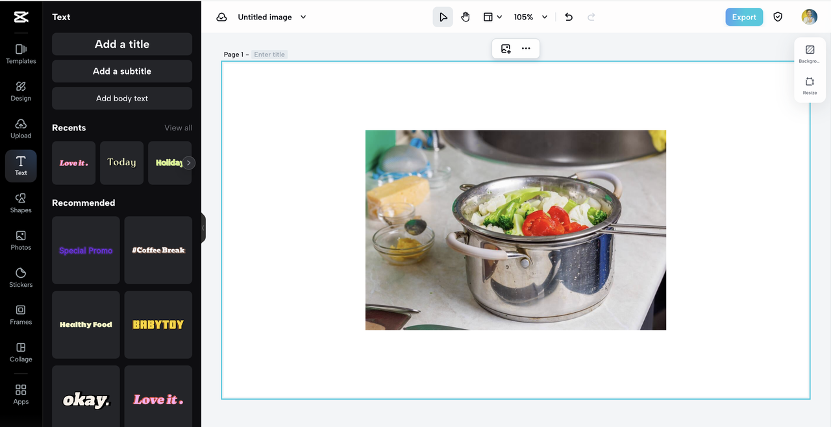Choose the BABYTOY text preset

coord(158,324)
